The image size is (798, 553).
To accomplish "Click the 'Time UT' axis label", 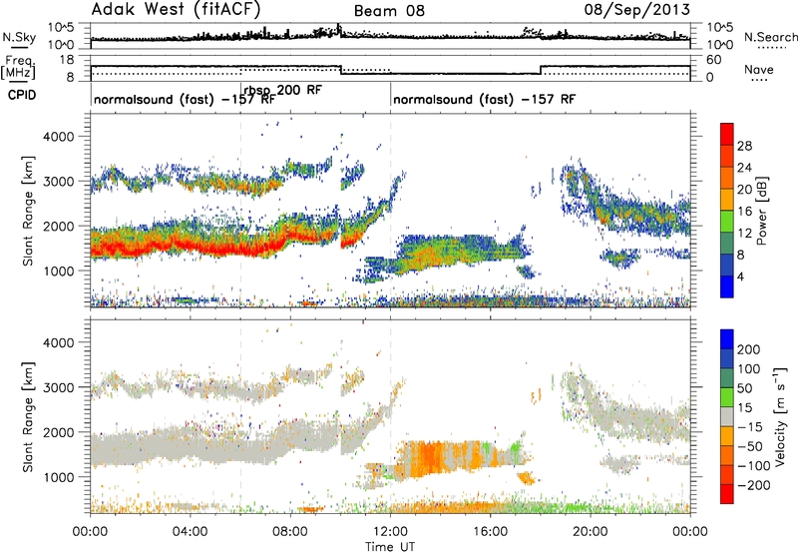I will point(390,546).
